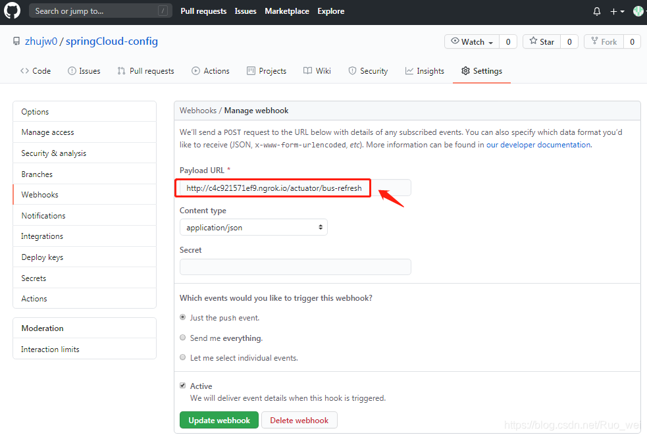
Task: Select Options in settings sidebar
Action: [85, 112]
